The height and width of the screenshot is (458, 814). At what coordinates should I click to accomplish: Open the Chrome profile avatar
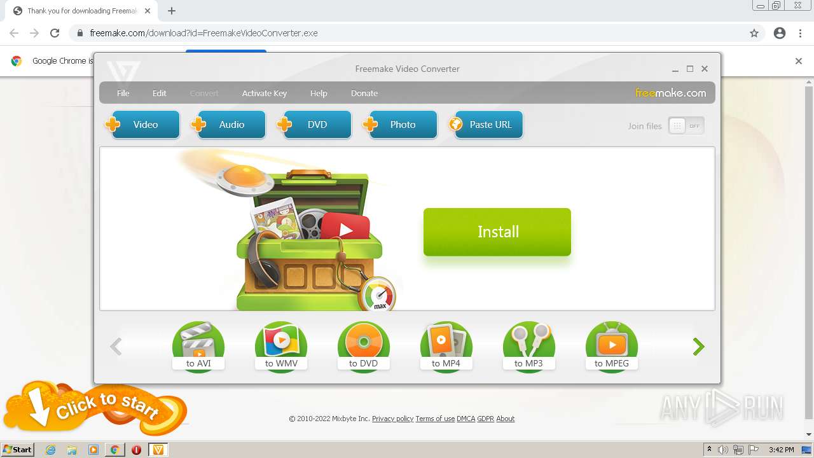(x=780, y=33)
